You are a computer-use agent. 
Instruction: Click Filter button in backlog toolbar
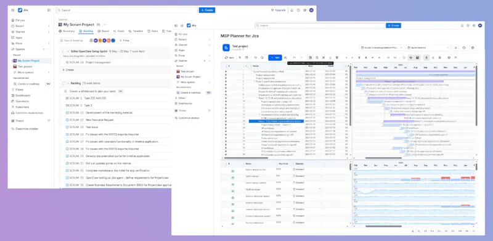[x=124, y=41]
